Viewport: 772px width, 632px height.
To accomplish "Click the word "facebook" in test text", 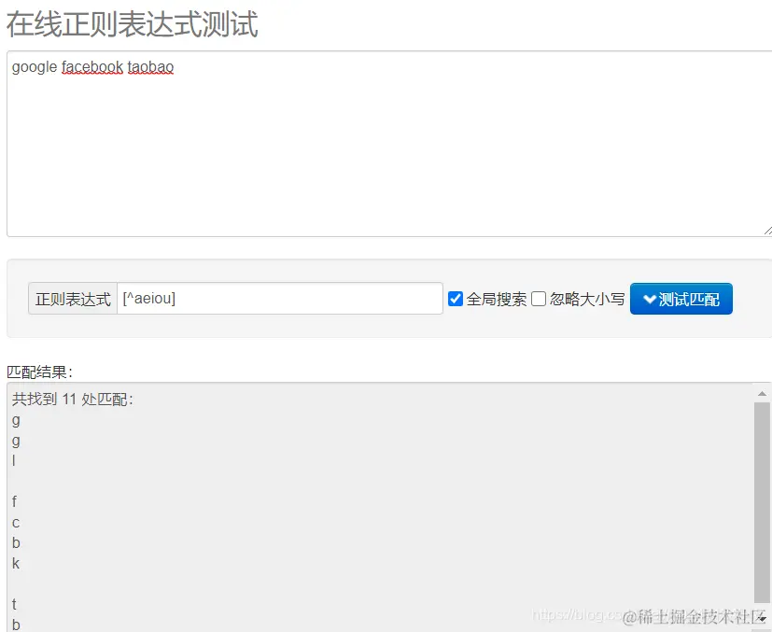I will click(92, 67).
